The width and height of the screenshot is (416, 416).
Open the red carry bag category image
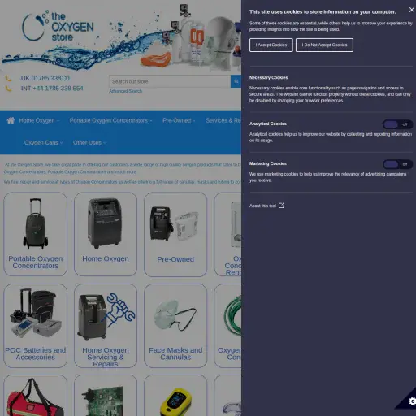[x=36, y=397]
